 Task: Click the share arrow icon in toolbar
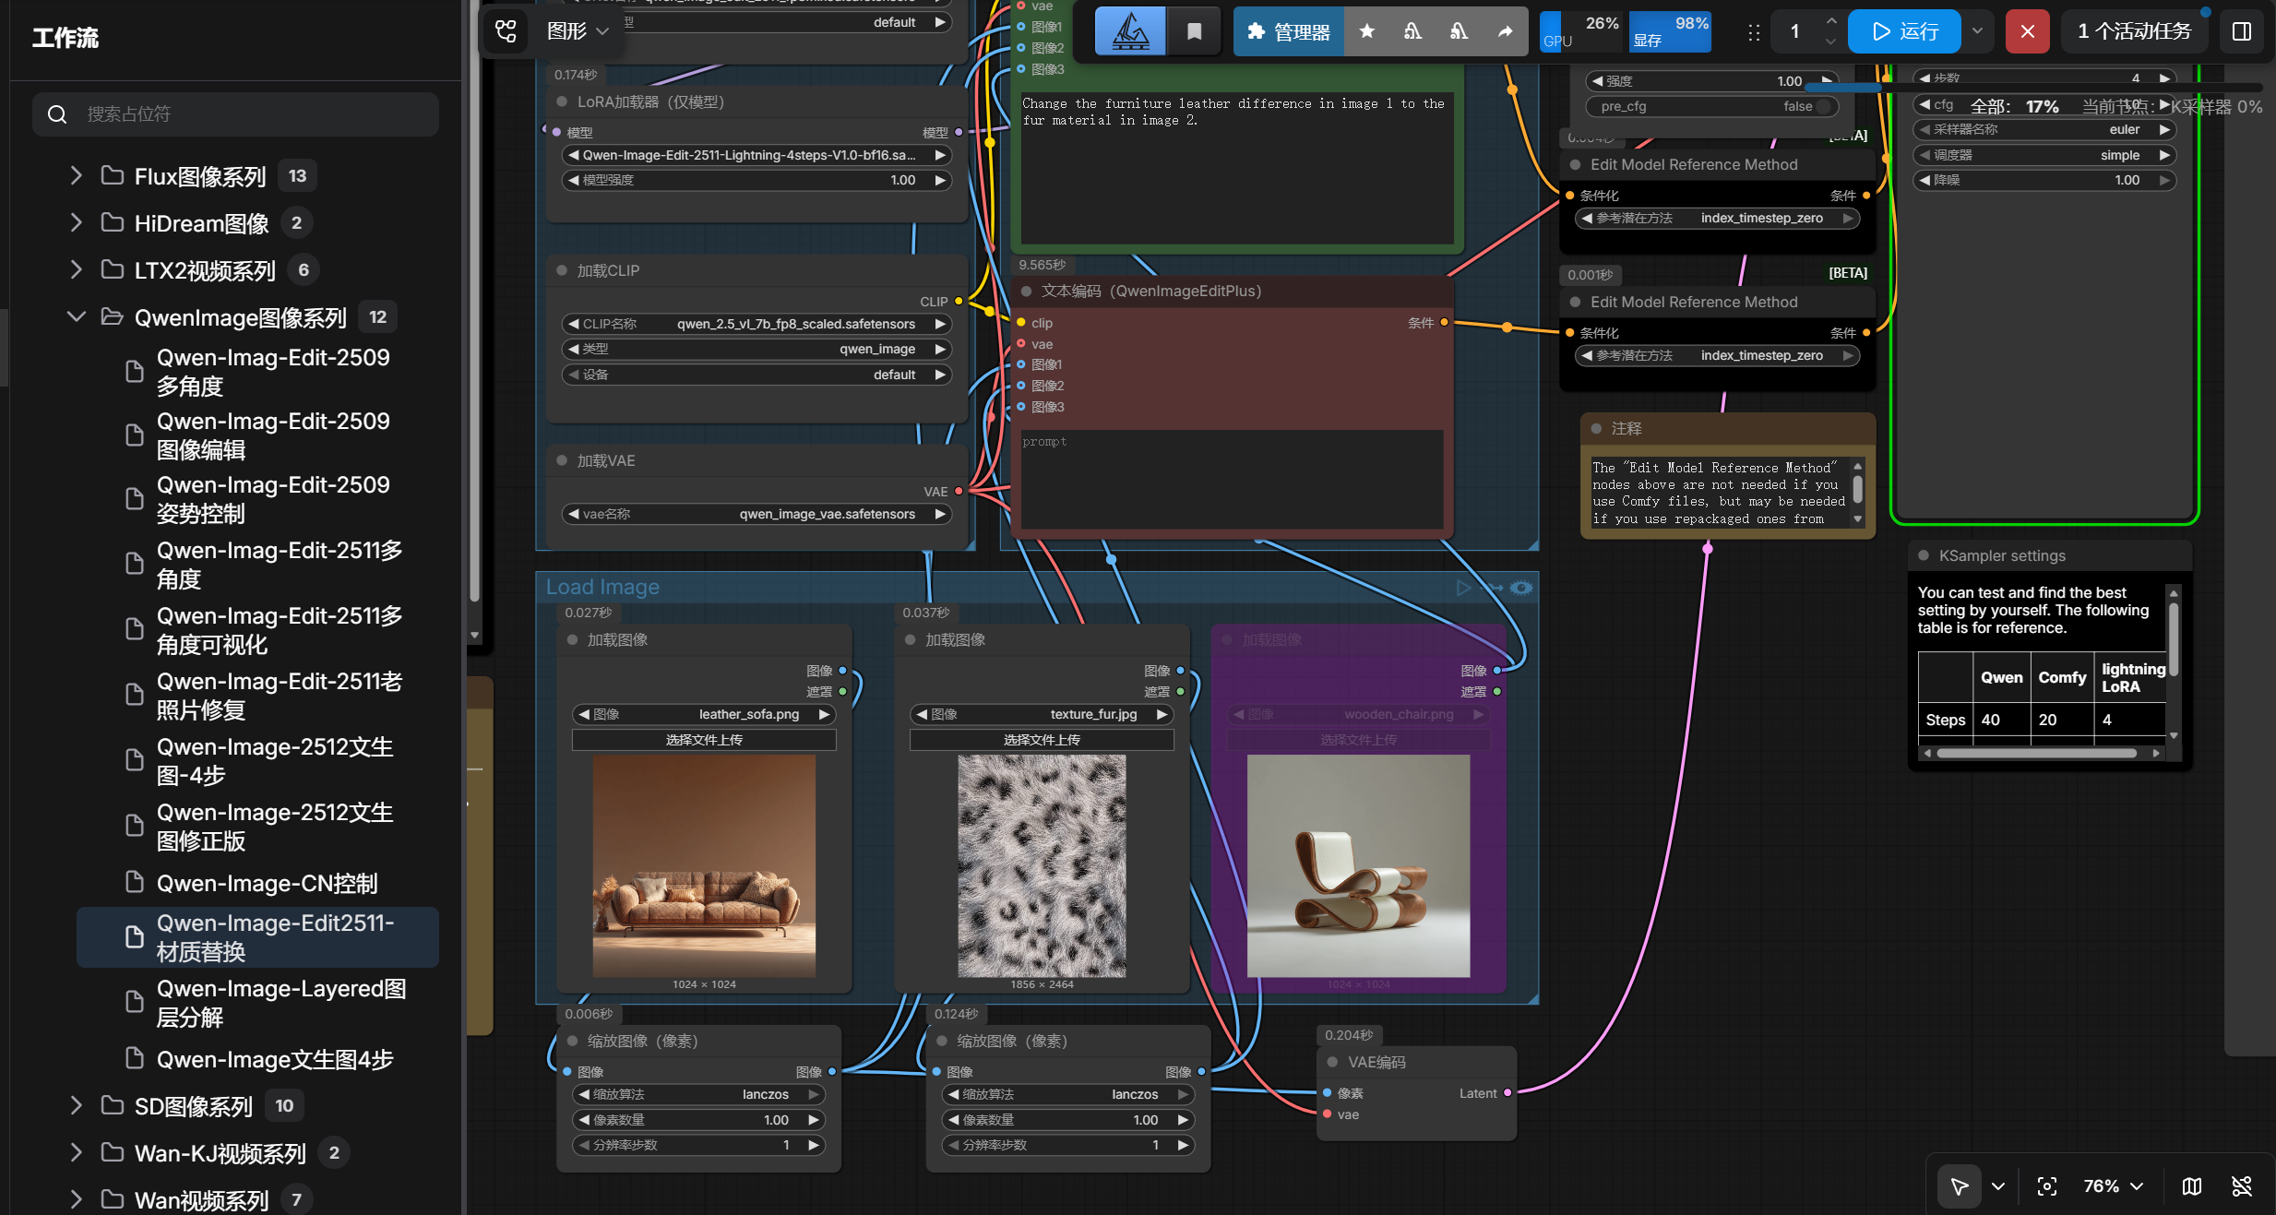1505,31
